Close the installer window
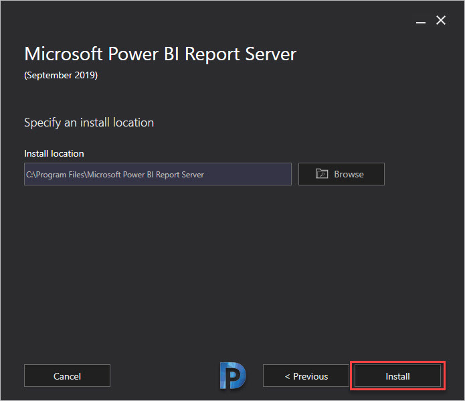The height and width of the screenshot is (401, 465). pos(441,20)
